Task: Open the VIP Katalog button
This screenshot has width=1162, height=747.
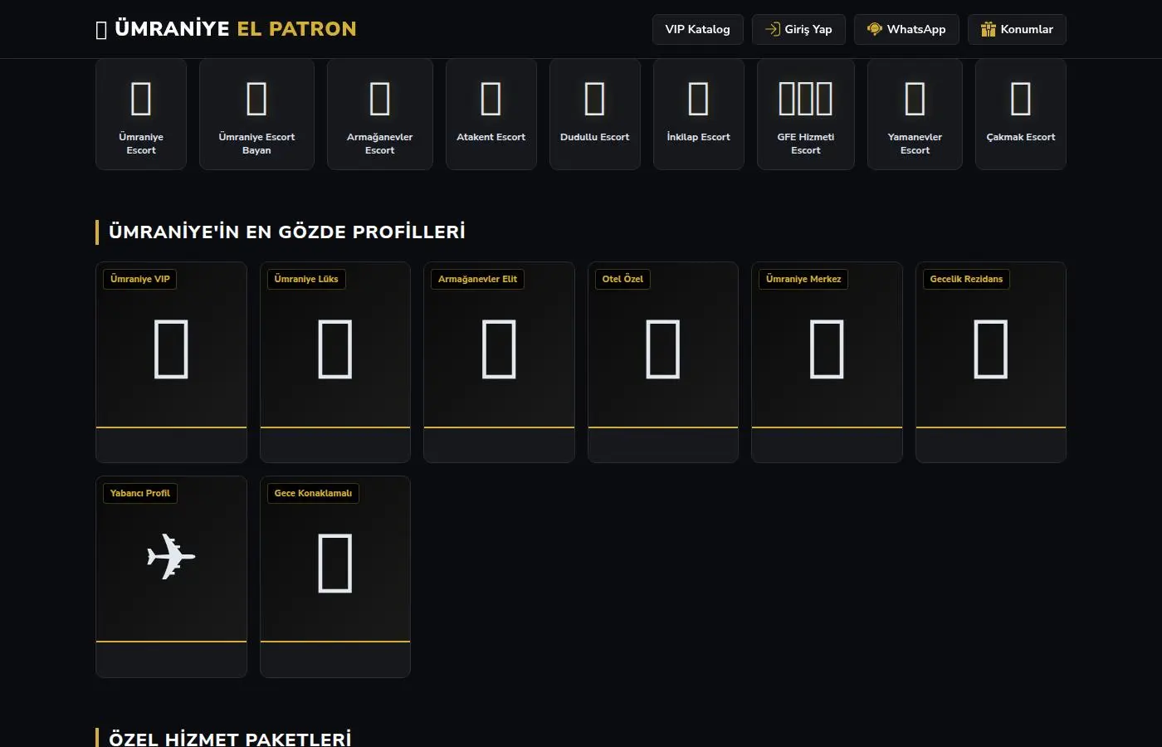Action: coord(697,29)
